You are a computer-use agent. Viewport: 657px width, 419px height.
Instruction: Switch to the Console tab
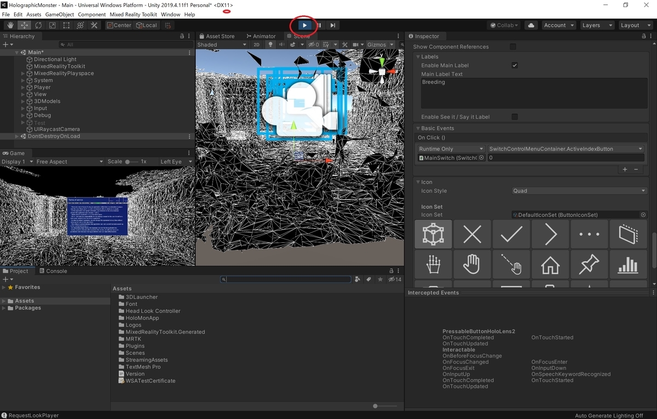(53, 271)
